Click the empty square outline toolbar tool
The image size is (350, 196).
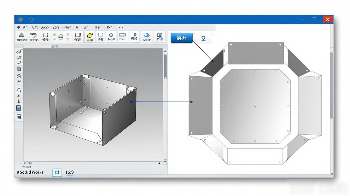pos(101,37)
